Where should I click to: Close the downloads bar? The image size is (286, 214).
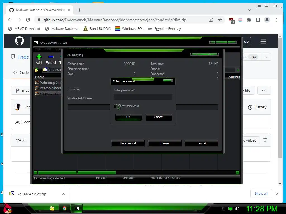coord(277,194)
